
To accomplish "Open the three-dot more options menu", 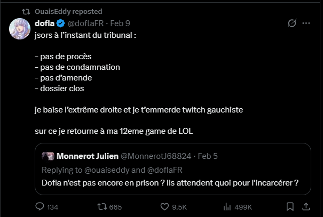I will [306, 23].
